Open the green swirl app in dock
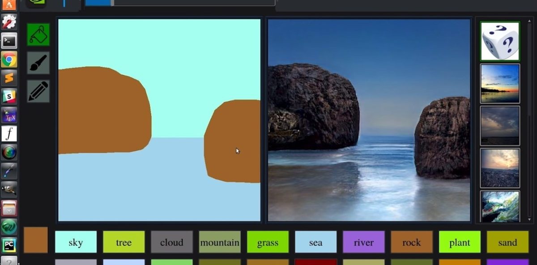 [x=9, y=227]
